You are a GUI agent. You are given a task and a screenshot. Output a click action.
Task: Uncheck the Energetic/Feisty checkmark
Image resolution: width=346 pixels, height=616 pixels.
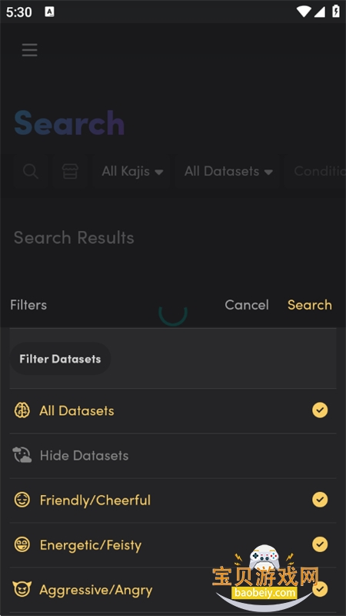[320, 544]
